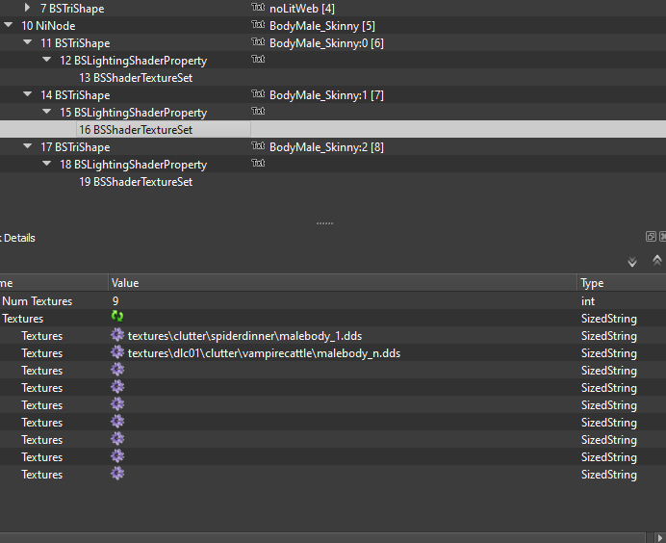Collapse the 10 NiNode tree node
666x543 pixels.
click(8, 25)
